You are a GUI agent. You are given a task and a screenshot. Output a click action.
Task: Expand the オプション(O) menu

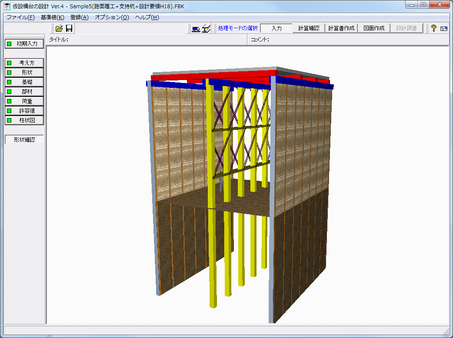(x=112, y=17)
